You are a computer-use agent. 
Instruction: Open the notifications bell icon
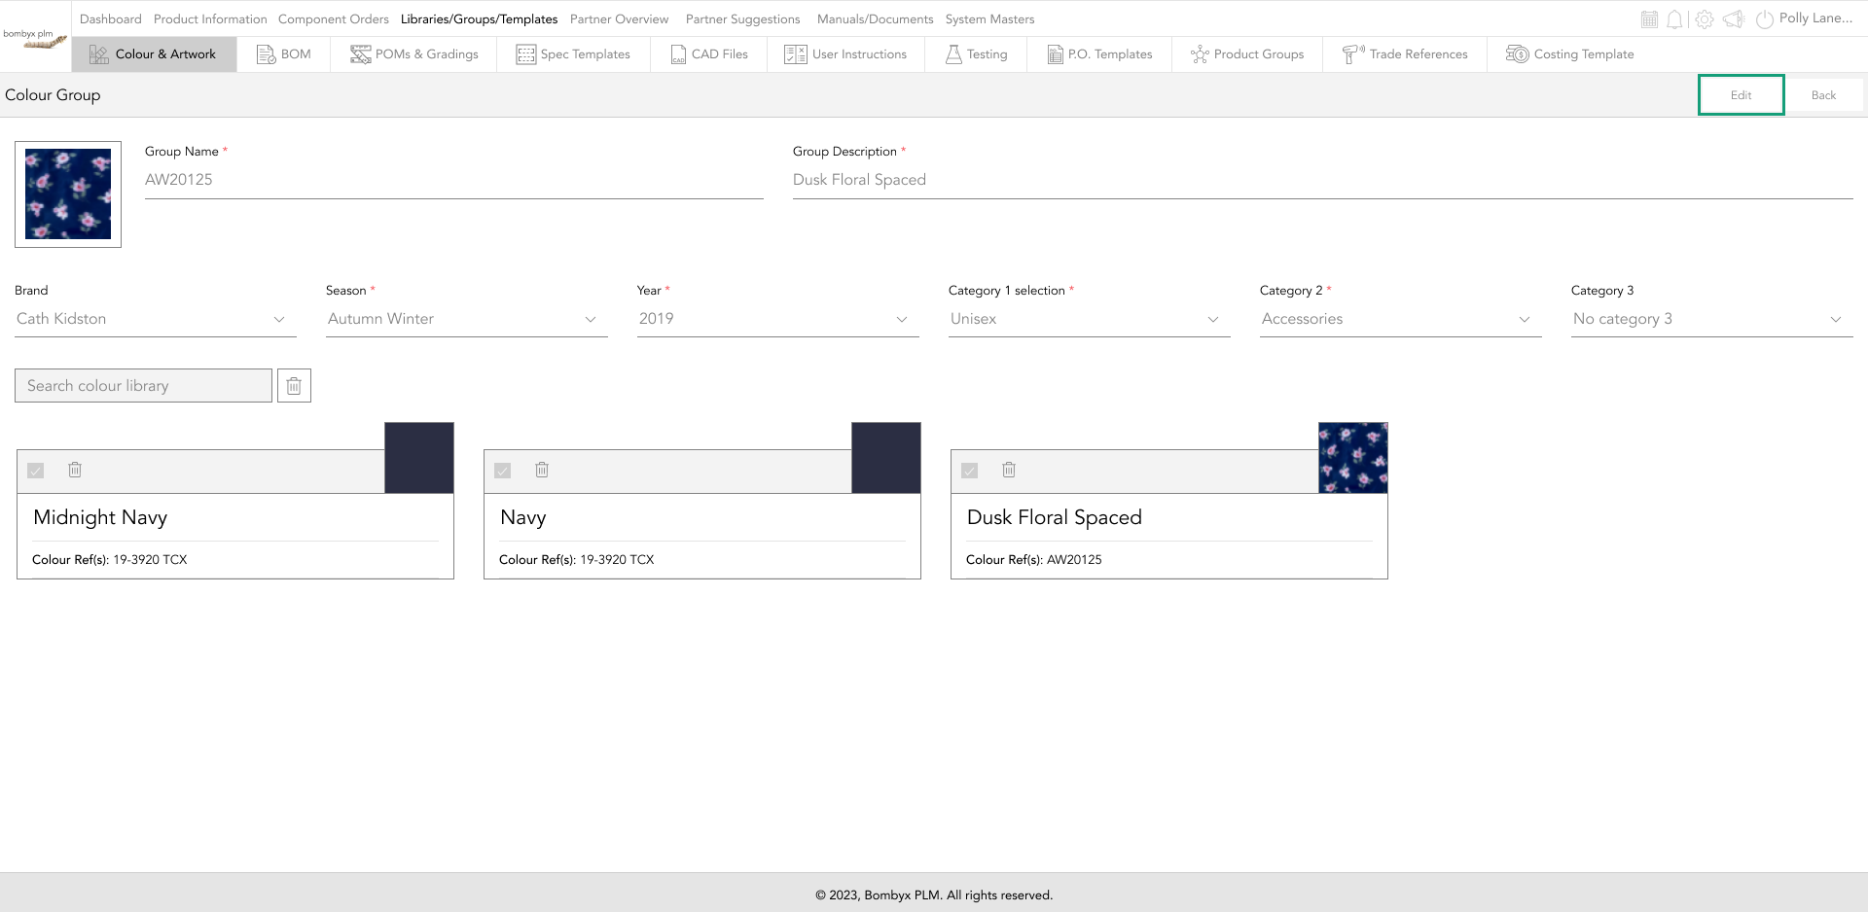tap(1674, 19)
